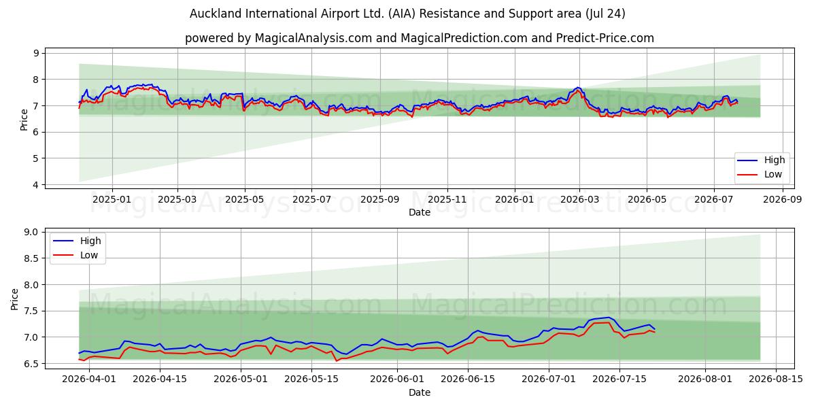Click the y-axis value '8.0' in bottom chart
Image resolution: width=816 pixels, height=408 pixels.
33,285
